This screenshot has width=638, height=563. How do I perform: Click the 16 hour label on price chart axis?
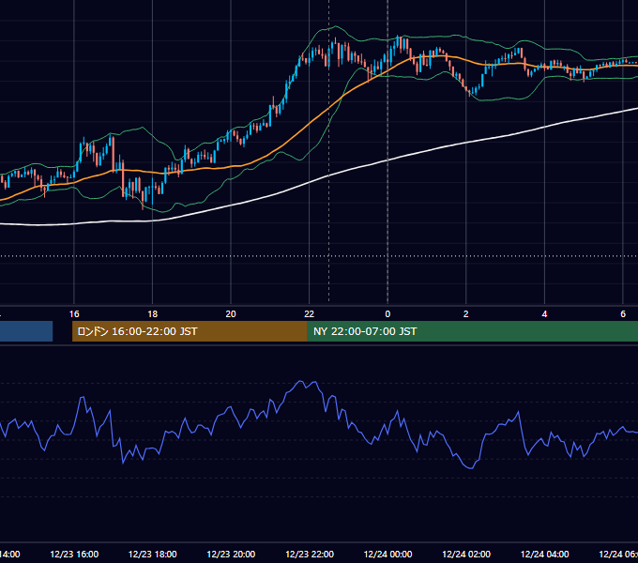74,314
